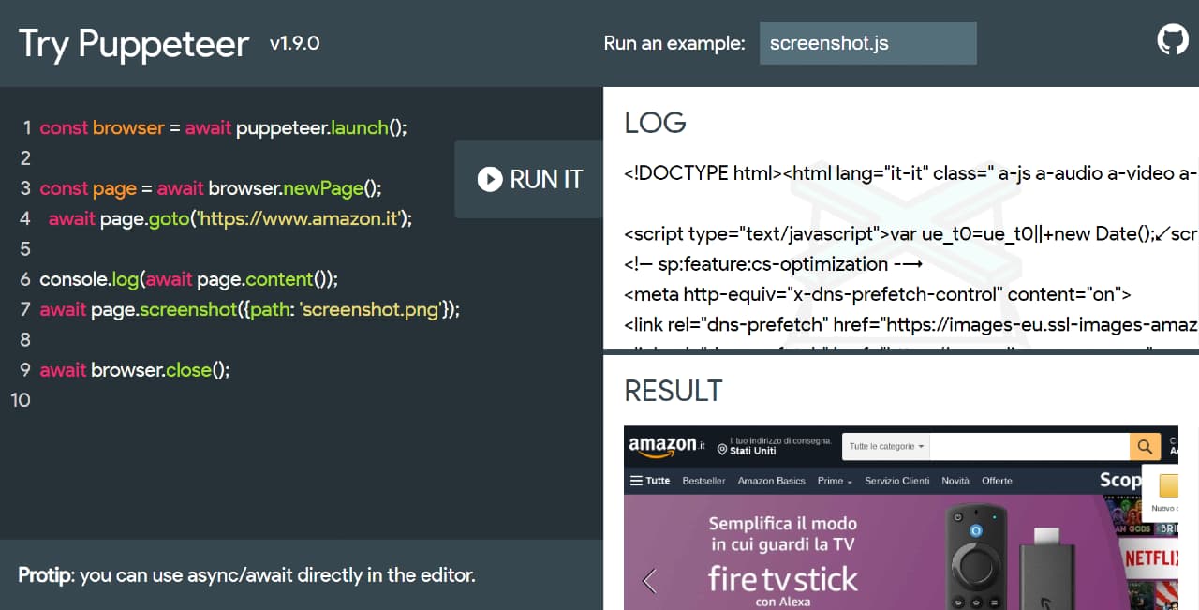
Task: Select Novità in the Amazon nav bar
Action: coord(955,480)
